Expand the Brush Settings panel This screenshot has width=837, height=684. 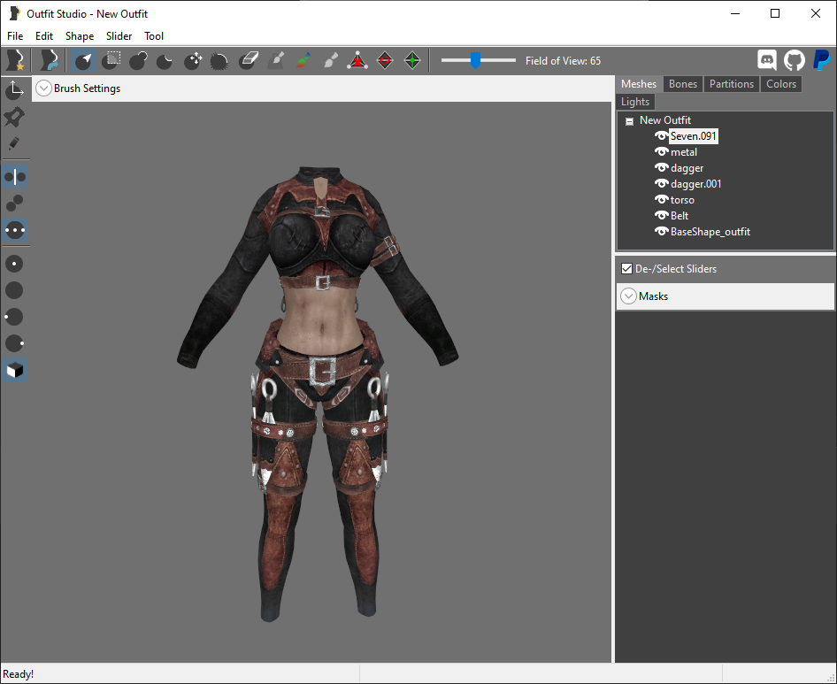[43, 88]
